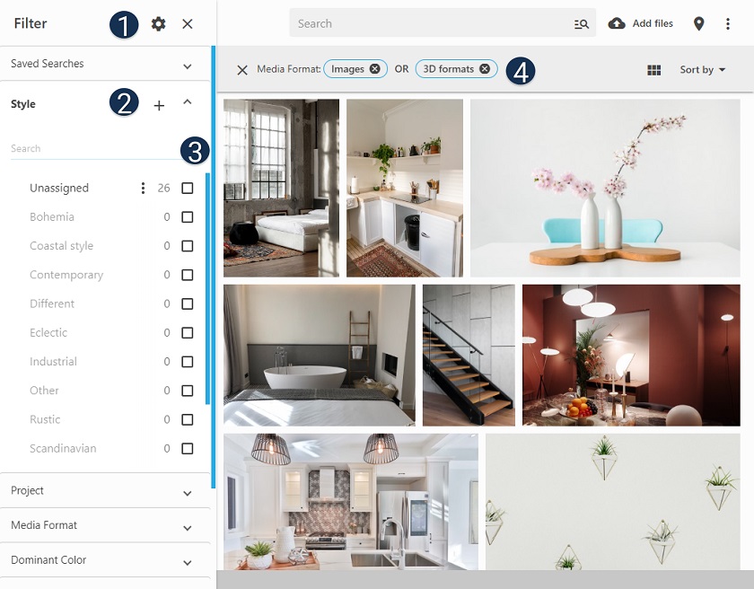
Task: Open the freestanding bathtub photo thumbnail
Action: 319,355
